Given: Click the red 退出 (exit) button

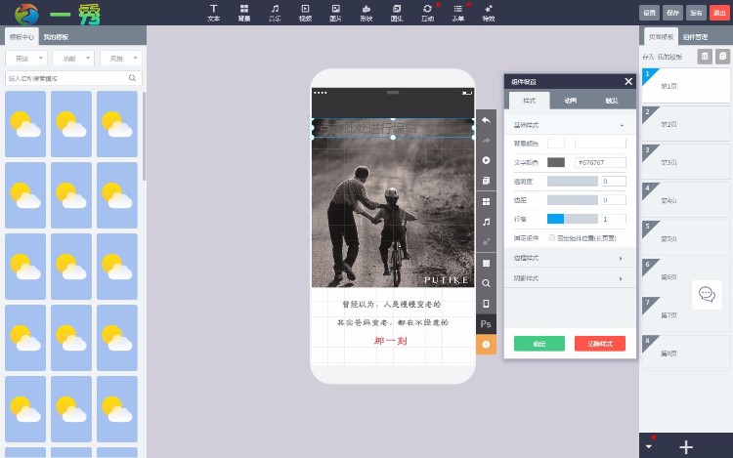Looking at the screenshot, I should click(x=719, y=13).
